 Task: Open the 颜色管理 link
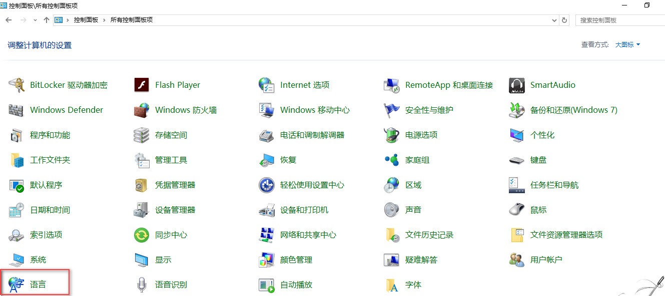pos(296,260)
